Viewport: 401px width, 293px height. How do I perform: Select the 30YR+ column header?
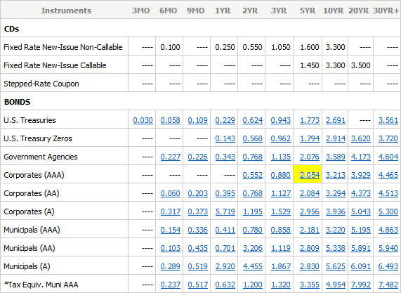[386, 11]
